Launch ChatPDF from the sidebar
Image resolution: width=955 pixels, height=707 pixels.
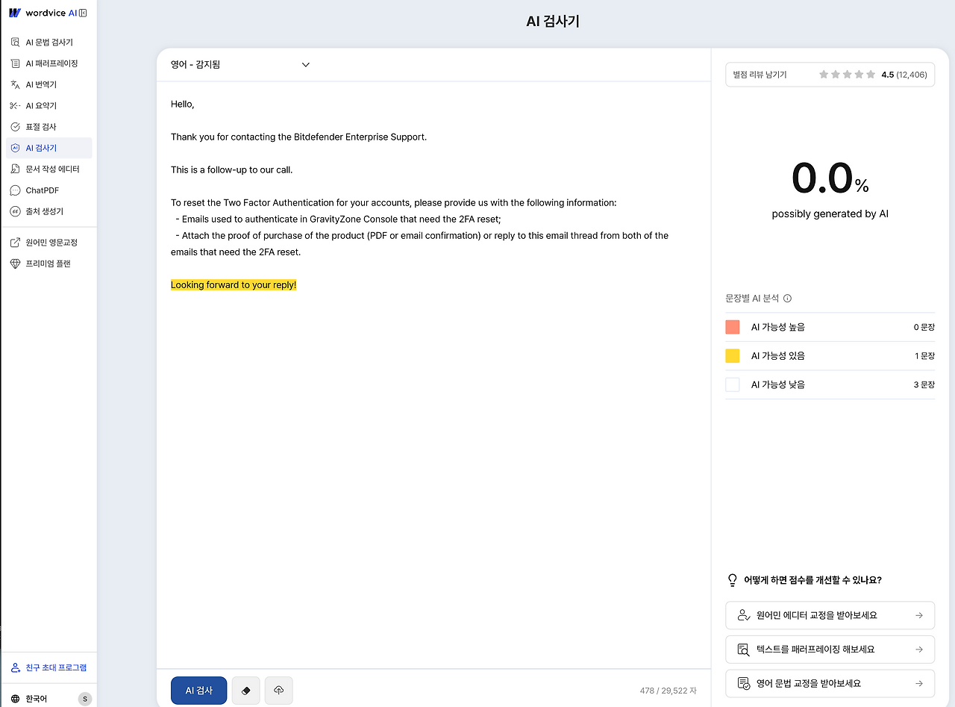48,190
